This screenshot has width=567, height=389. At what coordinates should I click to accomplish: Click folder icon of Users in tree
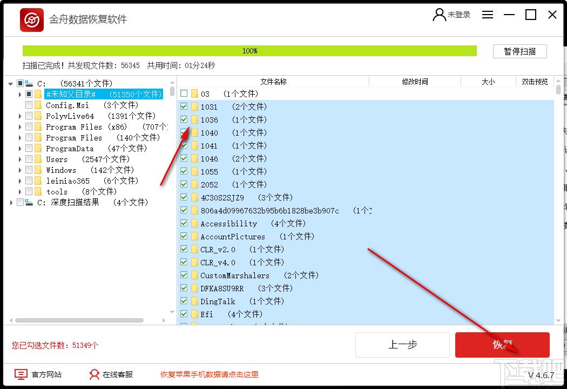(x=38, y=159)
